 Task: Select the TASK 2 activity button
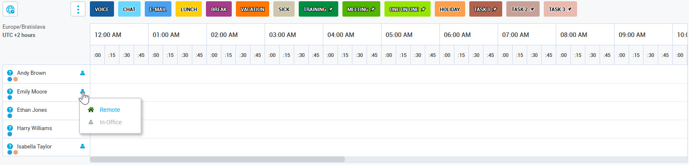click(x=523, y=9)
